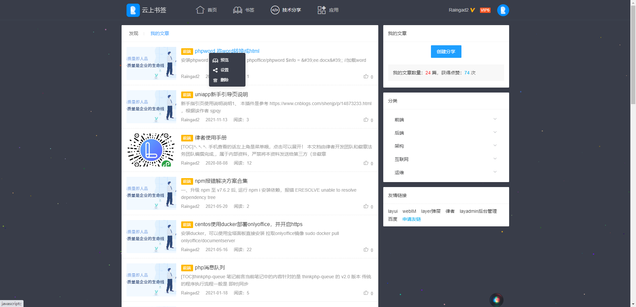This screenshot has height=307, width=636.
Task: Expand the 前端 category
Action: pos(446,120)
